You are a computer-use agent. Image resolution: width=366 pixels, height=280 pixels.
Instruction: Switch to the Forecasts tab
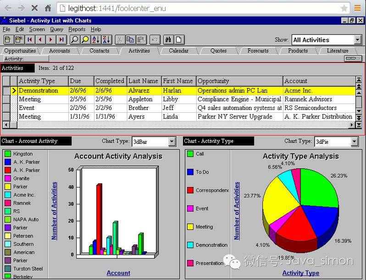click(x=258, y=50)
